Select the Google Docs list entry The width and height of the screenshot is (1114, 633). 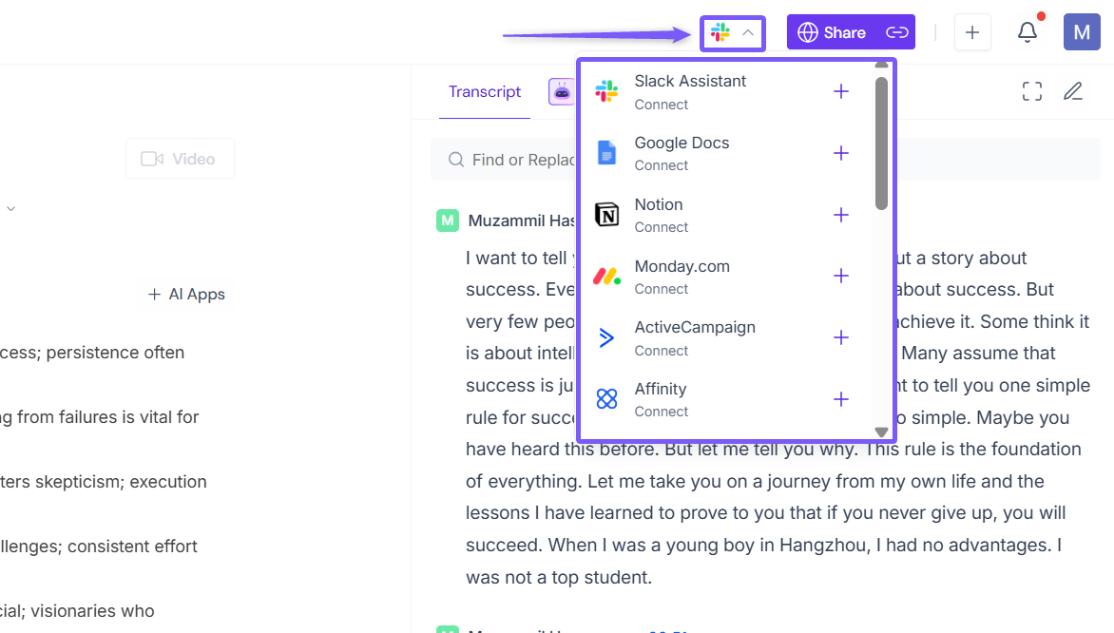click(x=682, y=153)
